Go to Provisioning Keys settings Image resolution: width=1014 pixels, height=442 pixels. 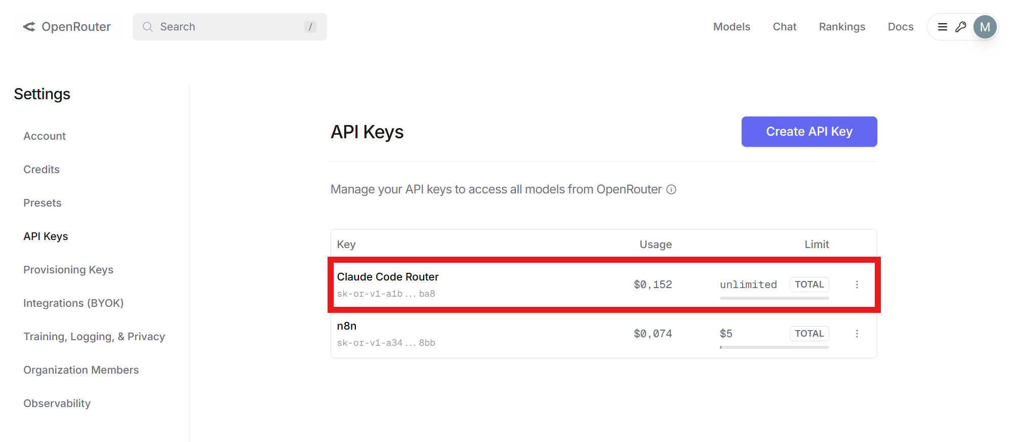(x=68, y=269)
